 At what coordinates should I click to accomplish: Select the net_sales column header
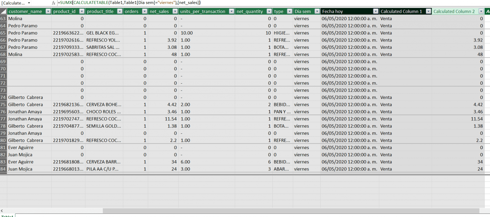[x=160, y=11]
